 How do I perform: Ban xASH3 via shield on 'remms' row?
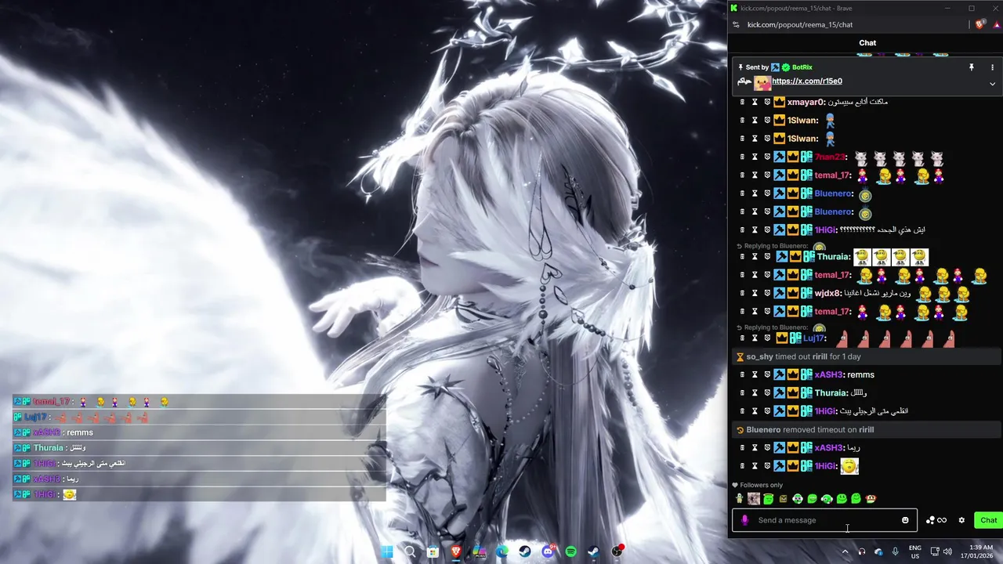767,374
